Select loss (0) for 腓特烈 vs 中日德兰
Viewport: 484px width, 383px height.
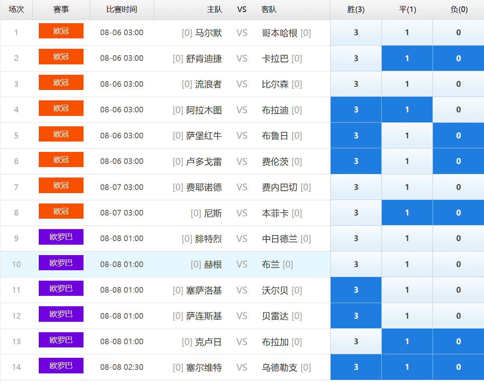click(458, 238)
